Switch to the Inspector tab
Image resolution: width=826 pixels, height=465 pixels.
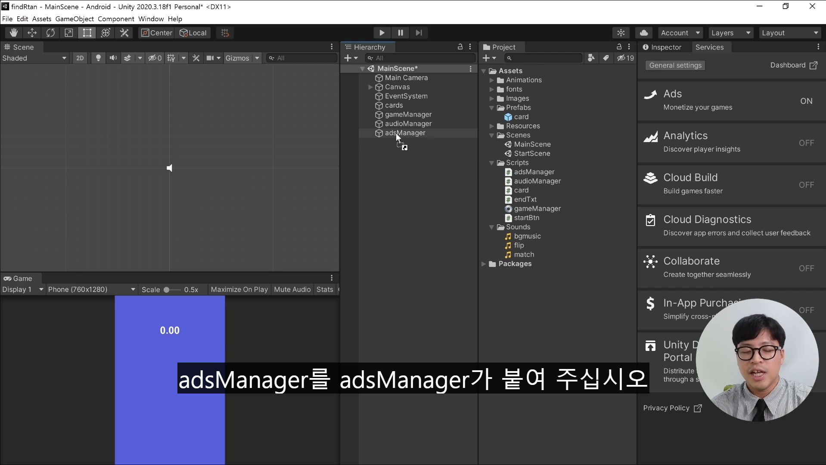click(x=662, y=47)
